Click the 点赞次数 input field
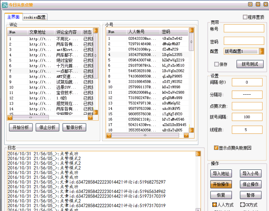 [247, 106]
